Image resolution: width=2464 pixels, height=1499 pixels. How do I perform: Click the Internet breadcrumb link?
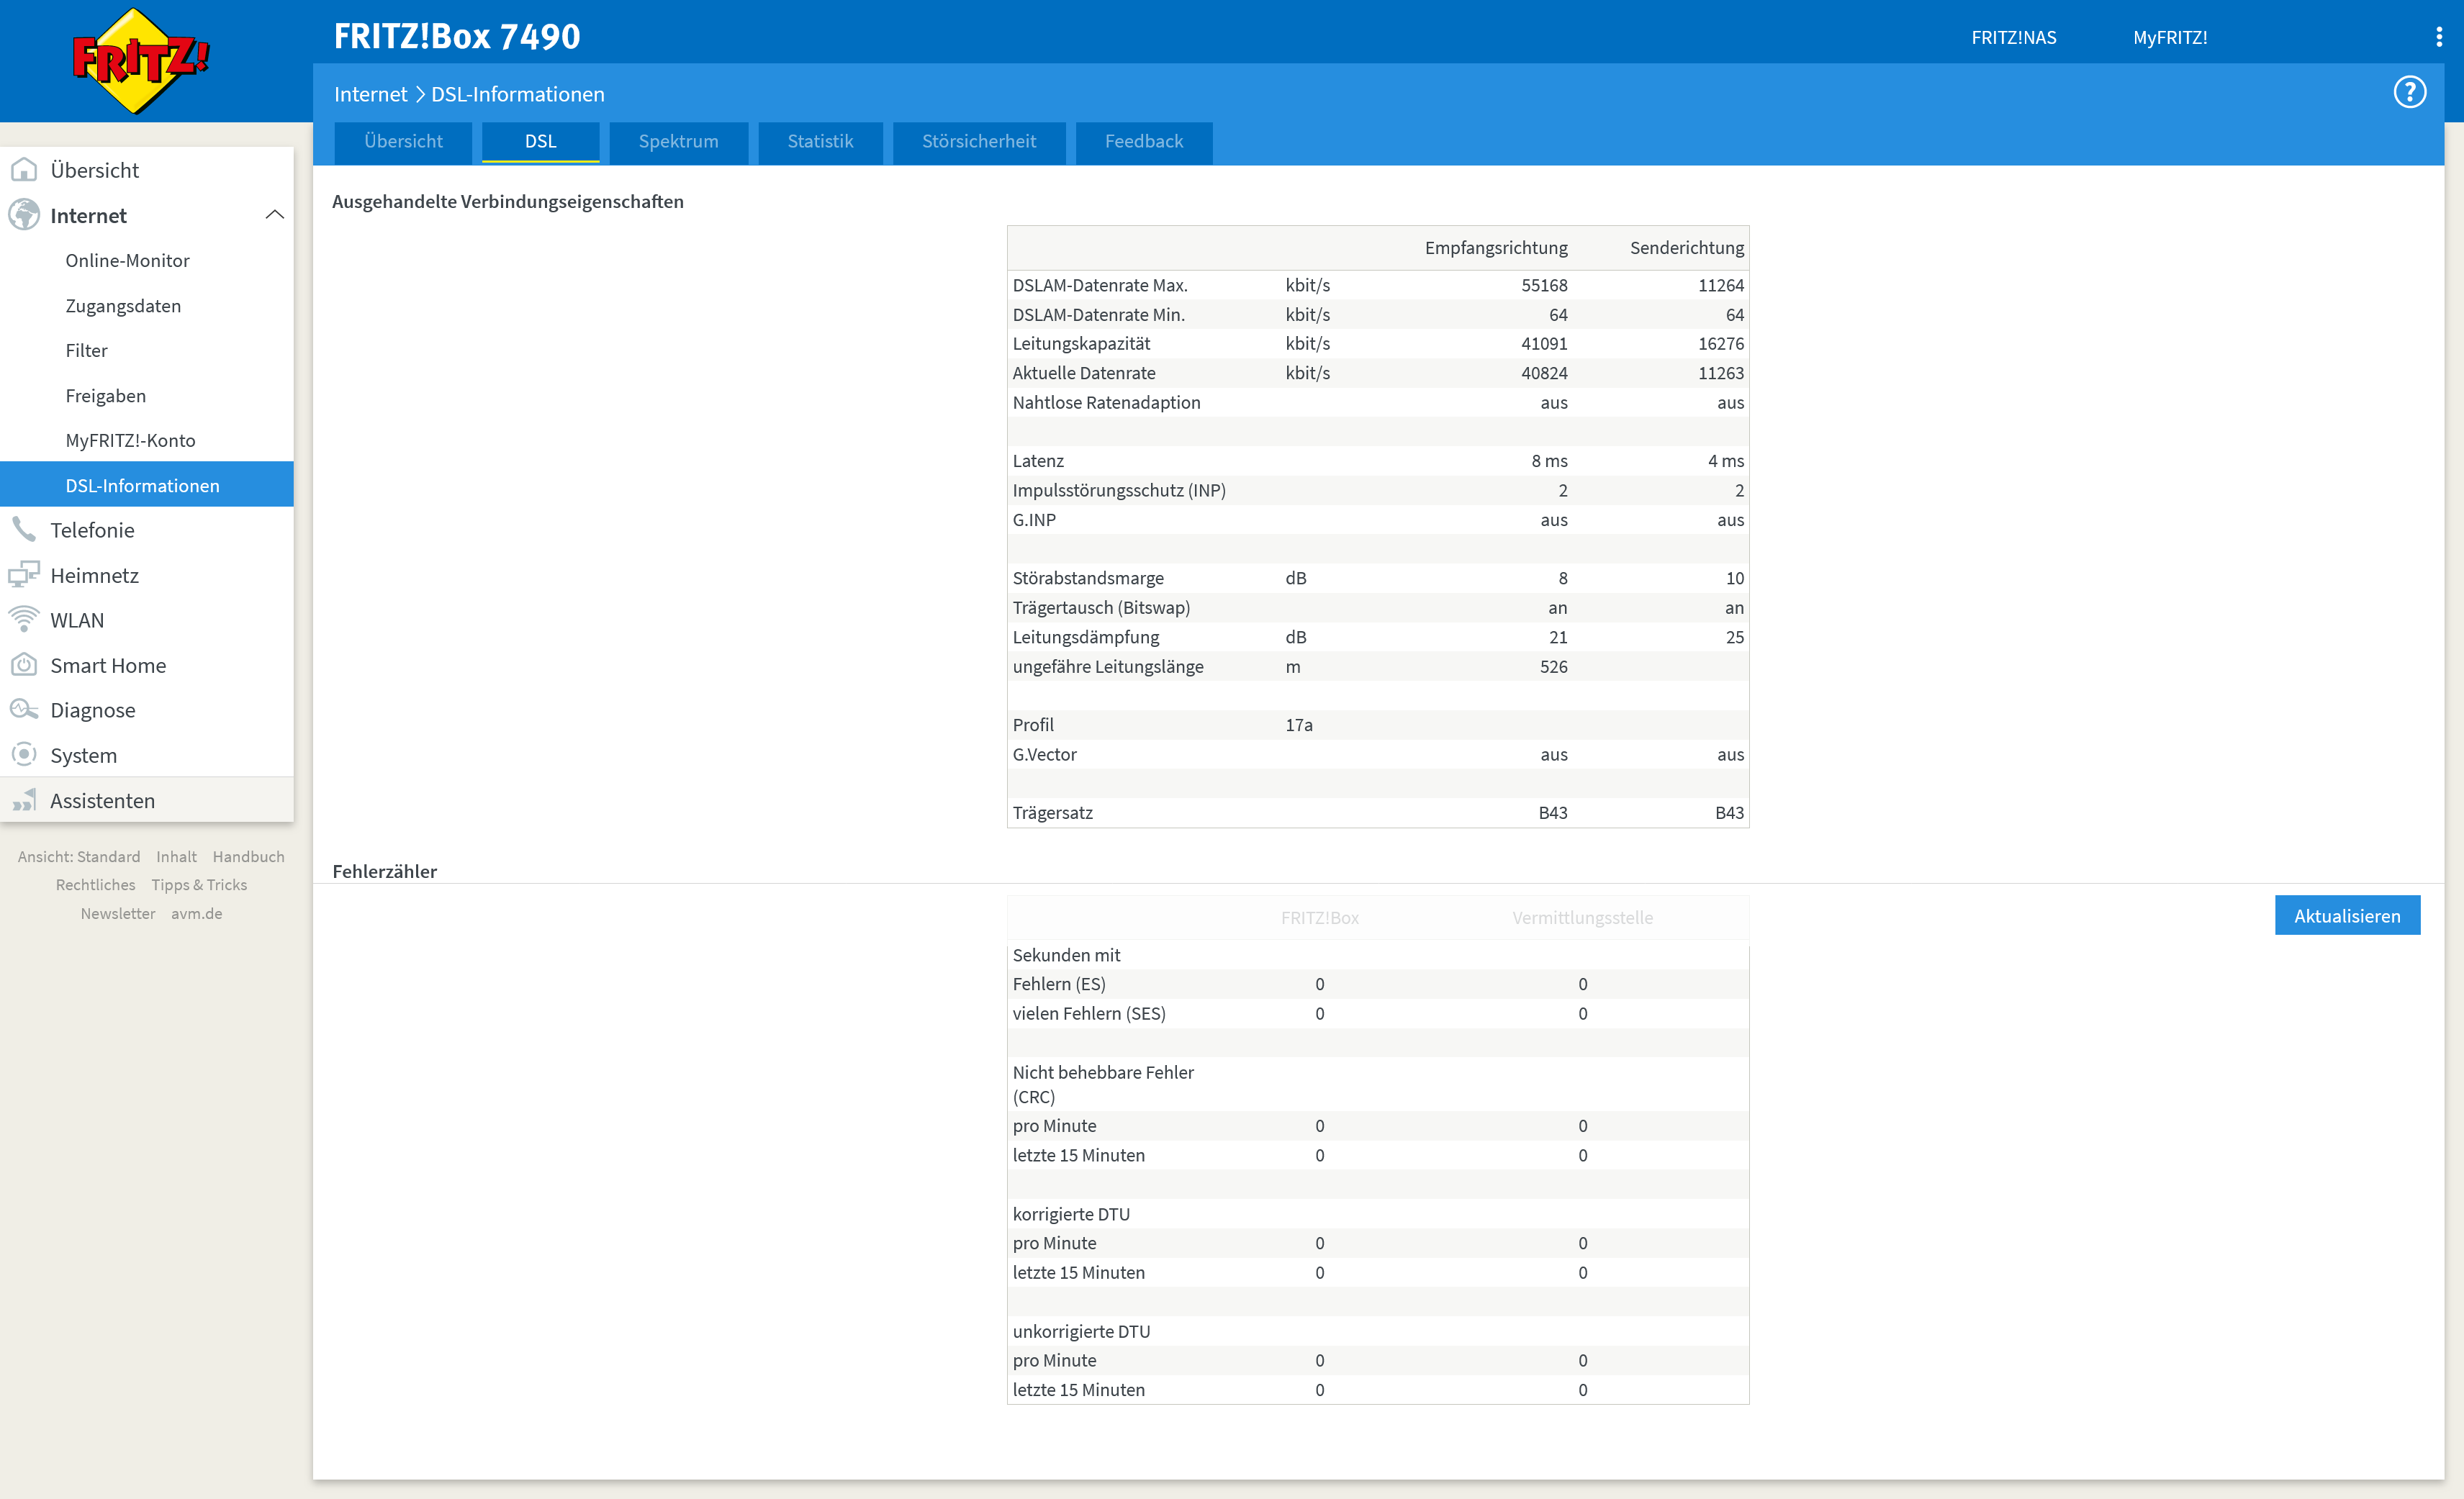coord(370,94)
